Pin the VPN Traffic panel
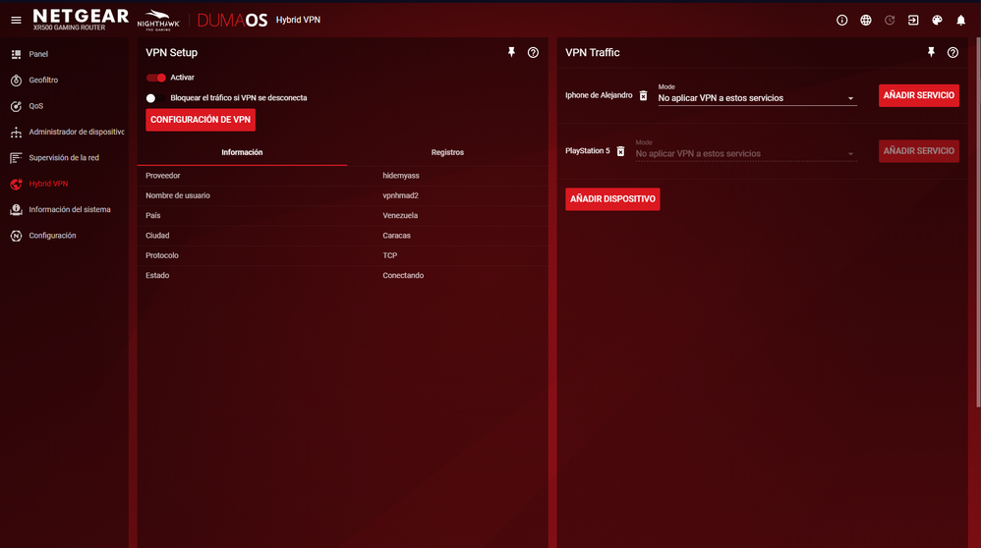This screenshot has height=548, width=981. point(932,52)
